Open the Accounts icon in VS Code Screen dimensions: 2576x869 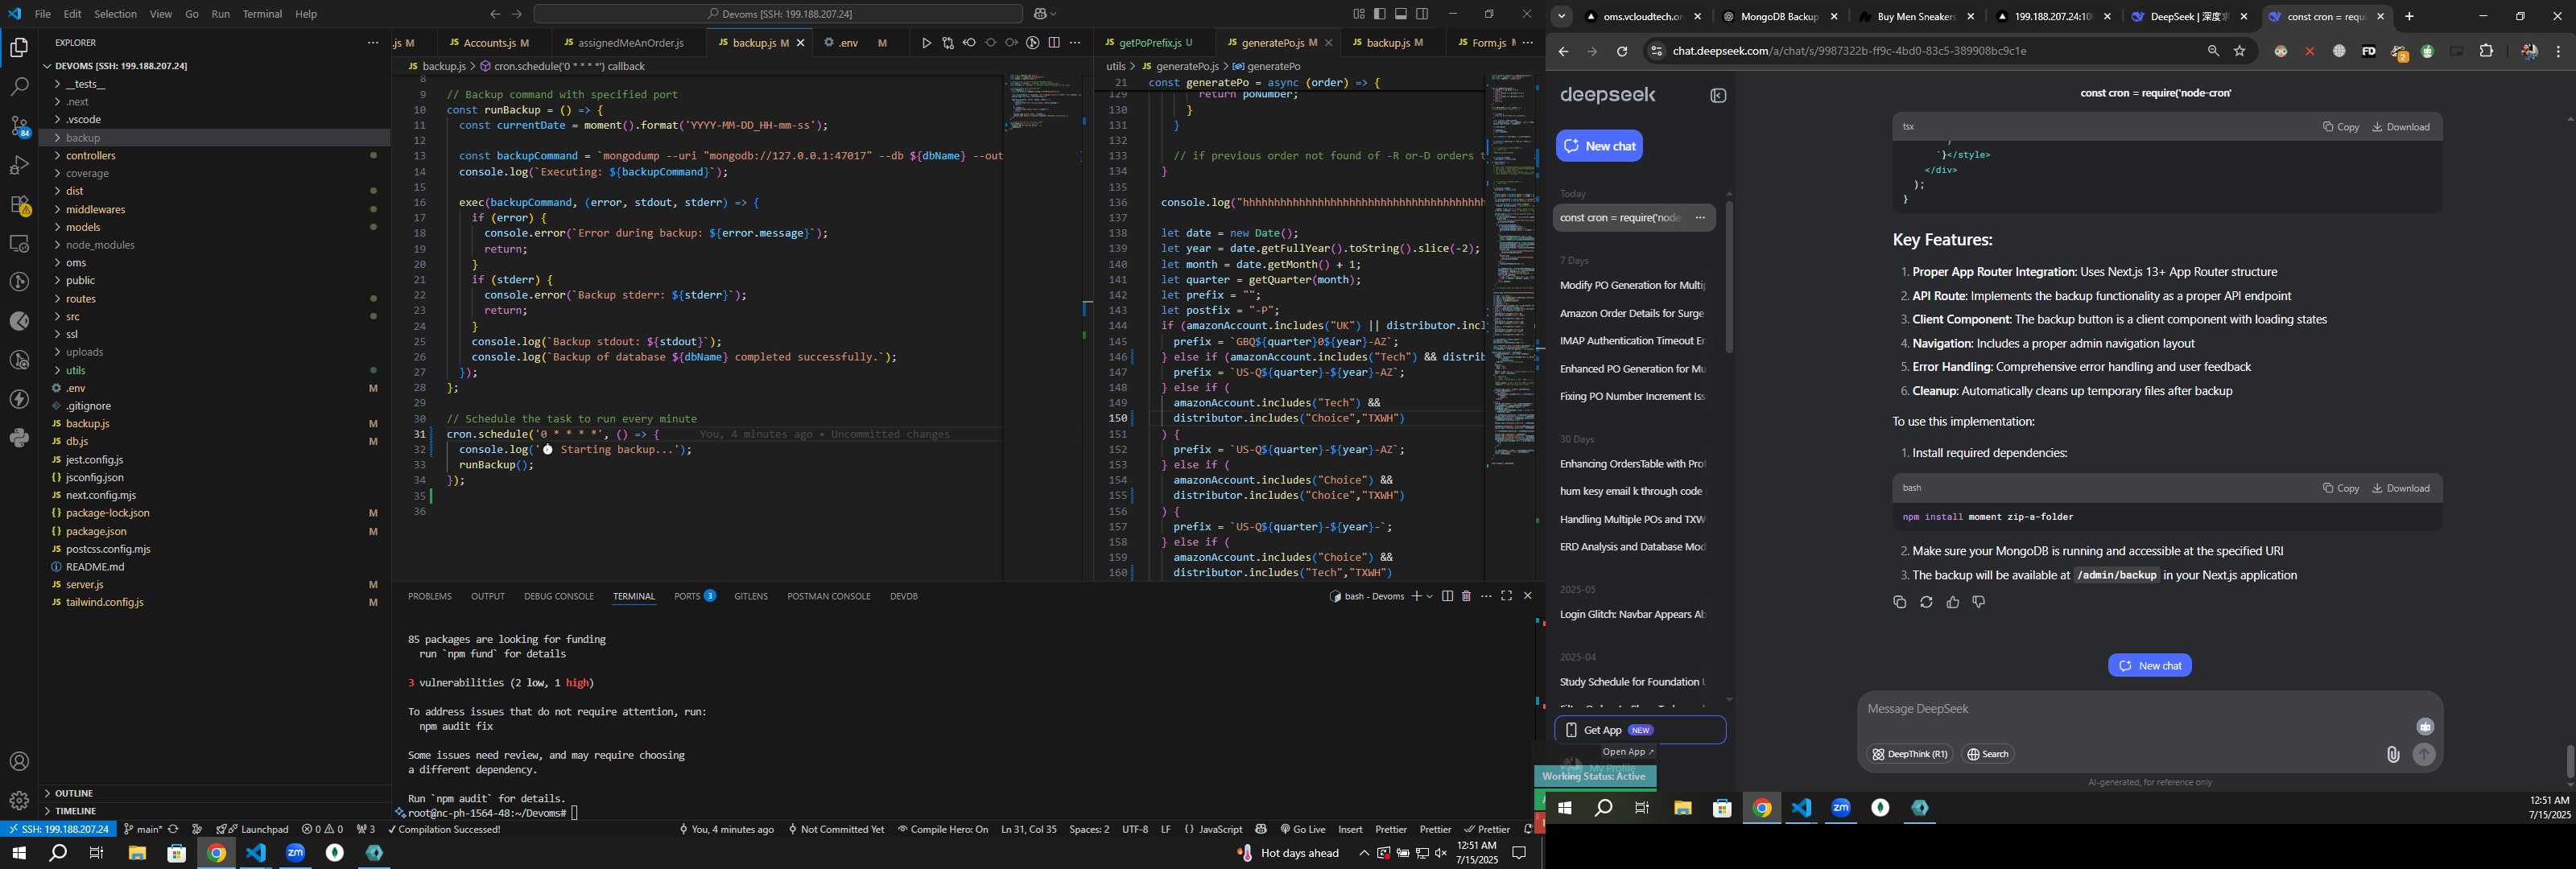click(19, 762)
